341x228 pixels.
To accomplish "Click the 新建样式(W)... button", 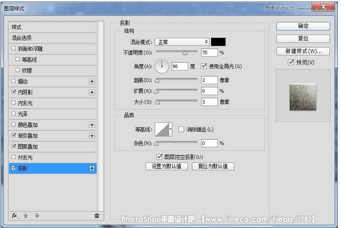I will pyautogui.click(x=303, y=51).
